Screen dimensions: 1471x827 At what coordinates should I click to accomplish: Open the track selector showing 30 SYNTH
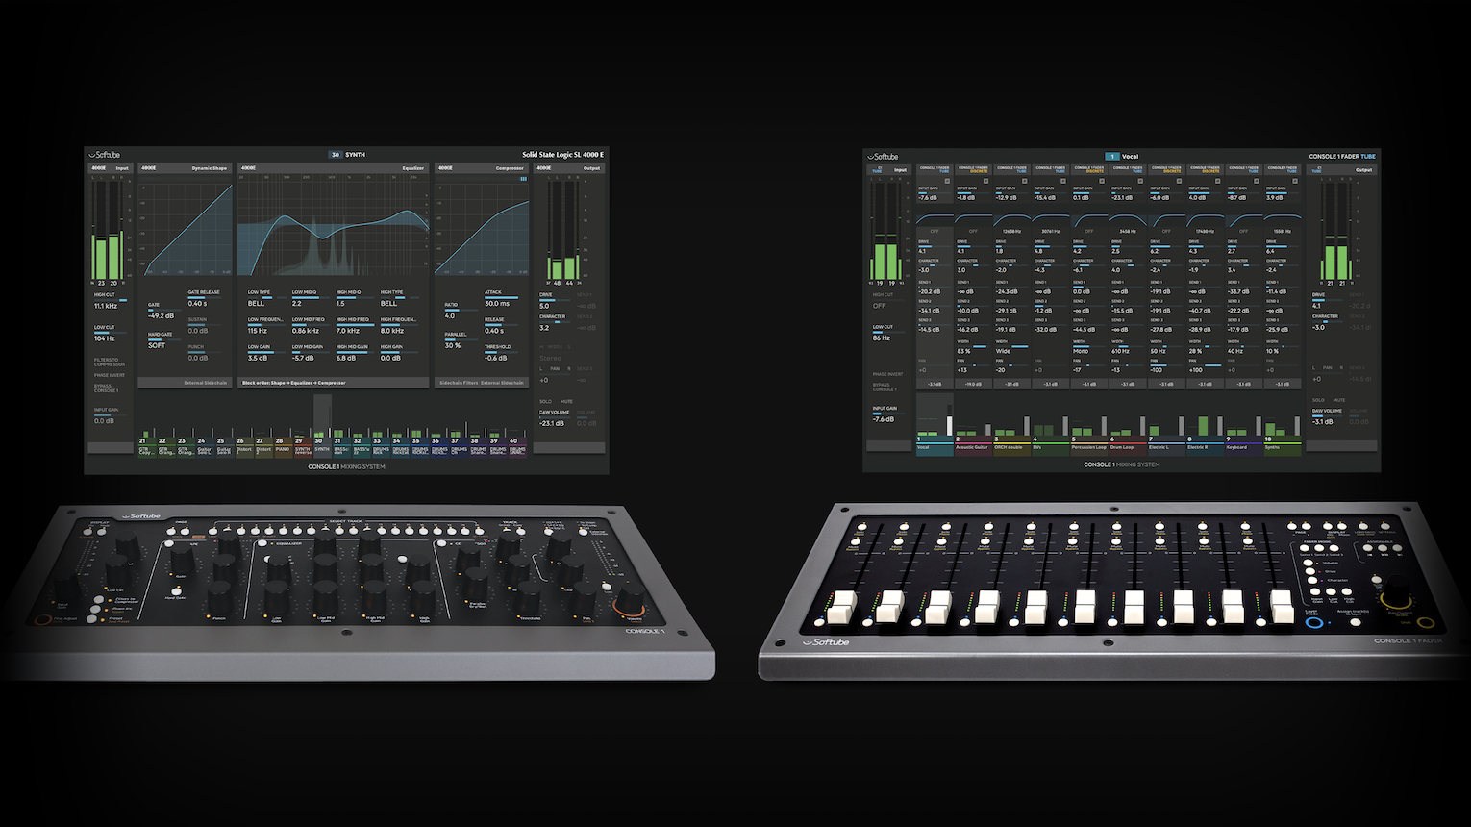[348, 154]
